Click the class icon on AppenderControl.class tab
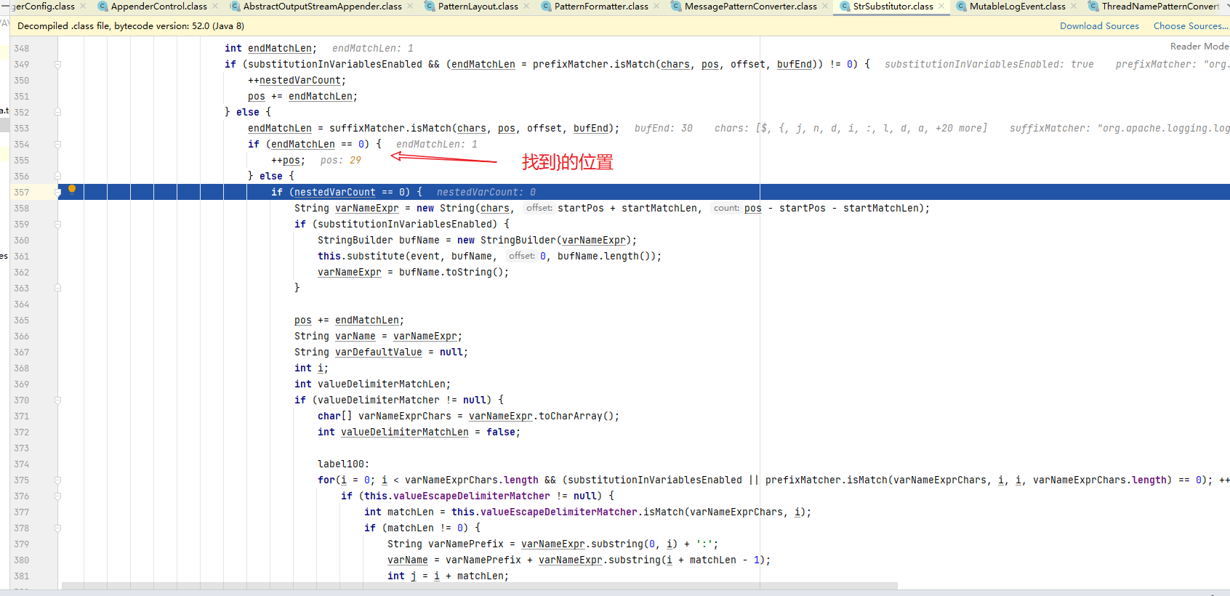This screenshot has height=596, width=1230. [x=102, y=7]
